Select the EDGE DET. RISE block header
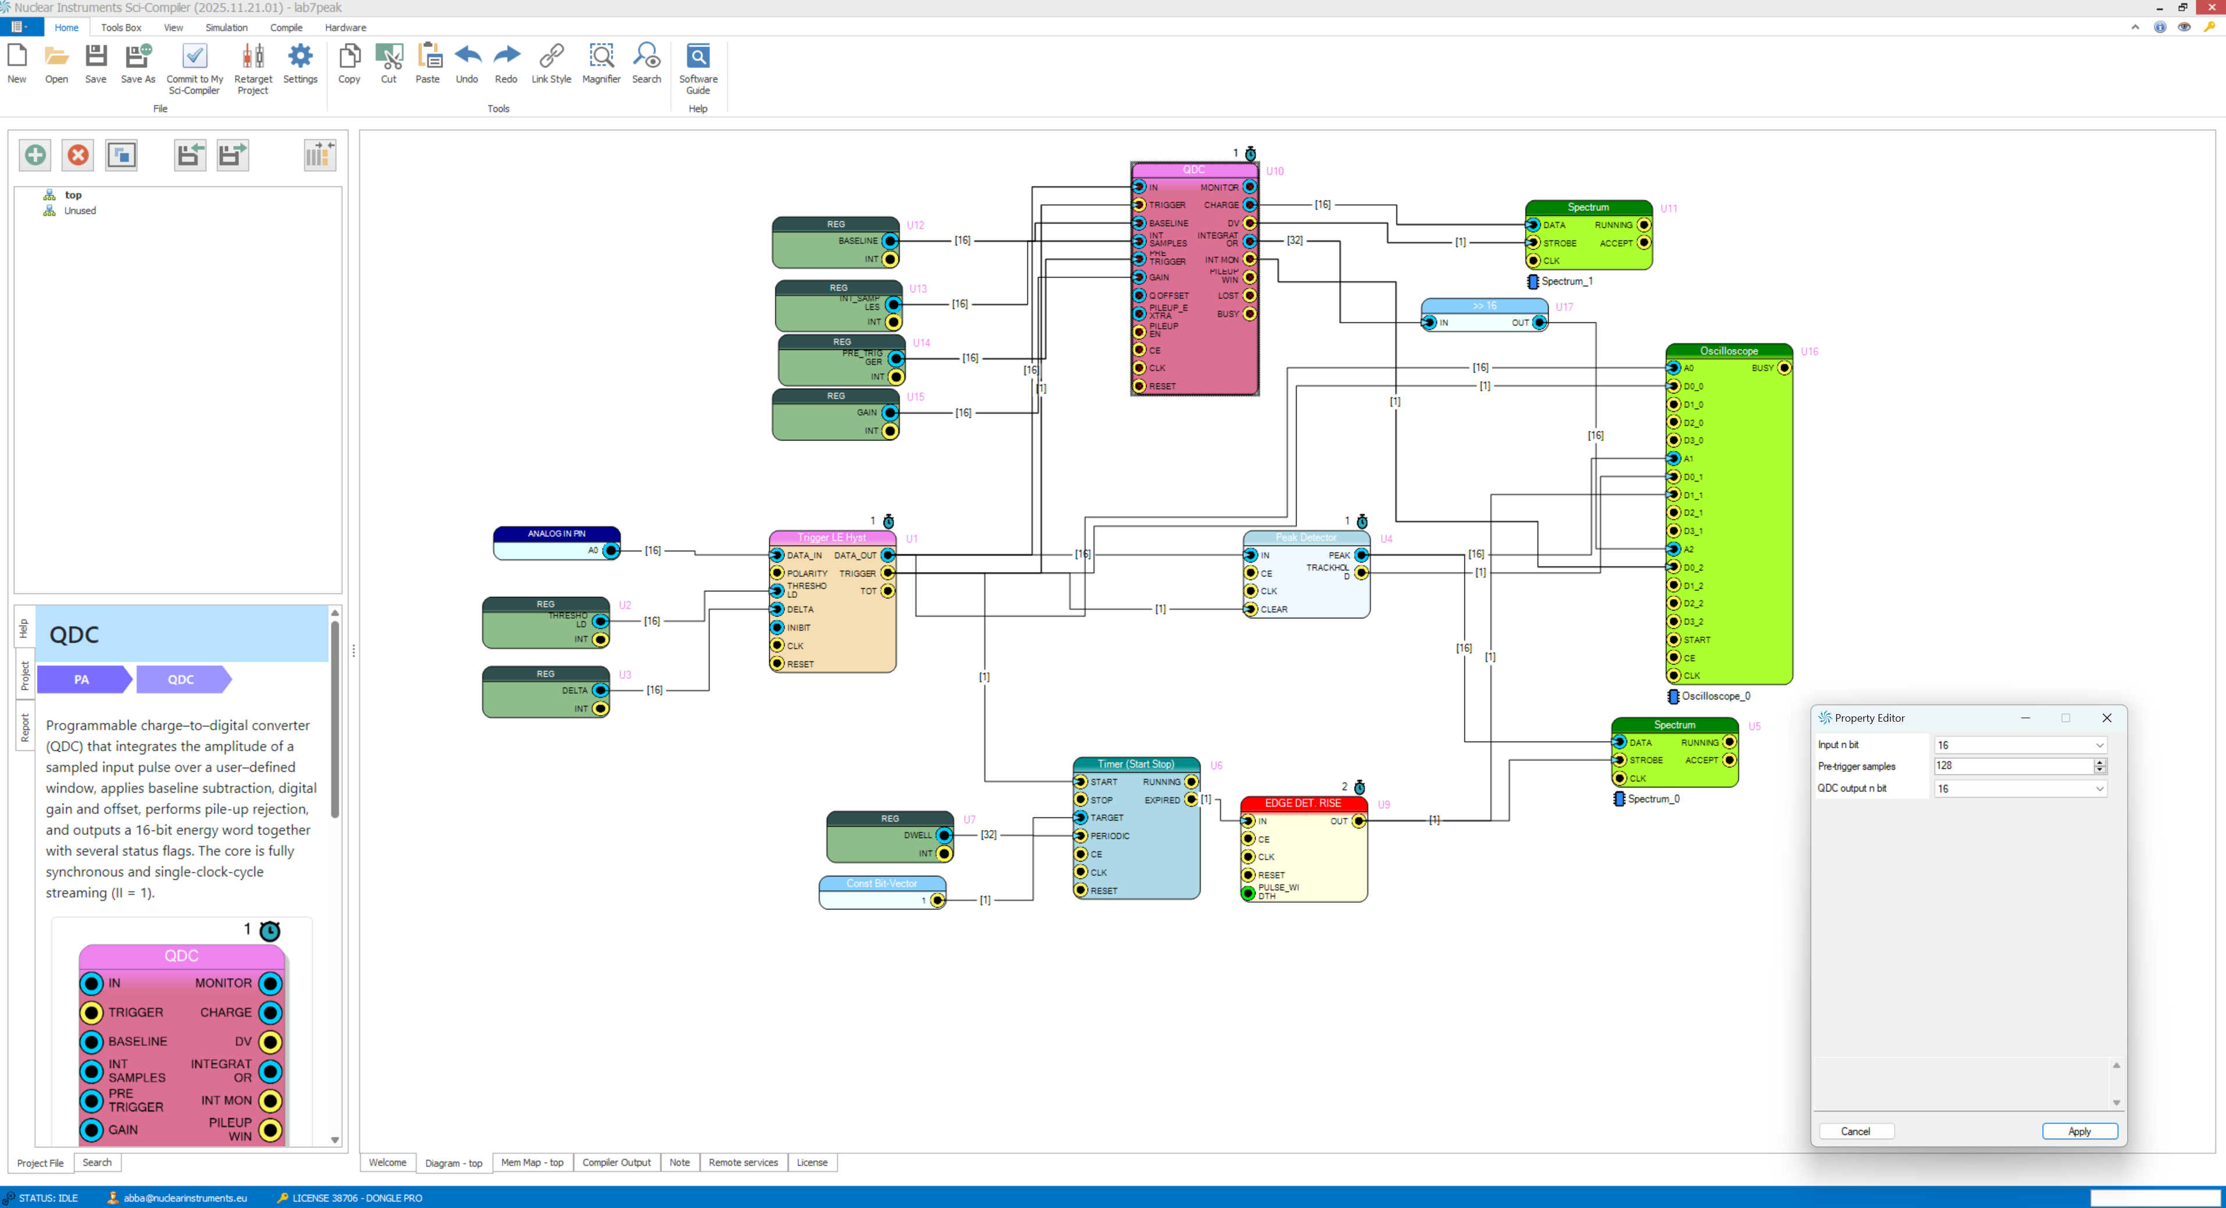Viewport: 2226px width, 1208px height. [x=1303, y=803]
